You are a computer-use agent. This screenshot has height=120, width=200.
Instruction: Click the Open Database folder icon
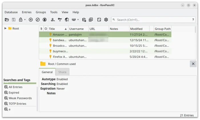click(x=7, y=20)
